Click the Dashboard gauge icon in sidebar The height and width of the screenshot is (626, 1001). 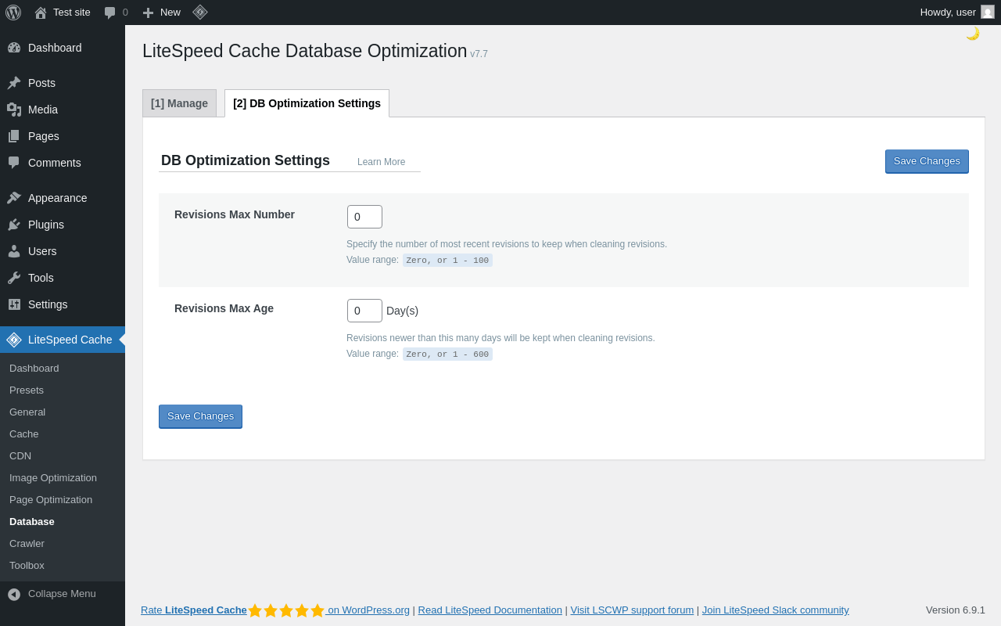click(x=14, y=48)
